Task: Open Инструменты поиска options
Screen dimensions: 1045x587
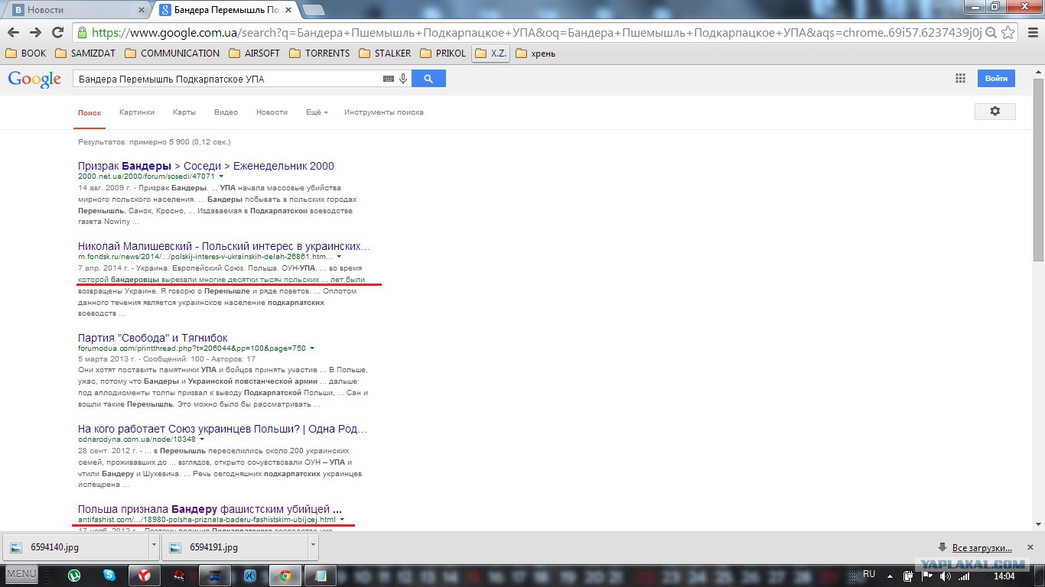Action: coord(384,112)
